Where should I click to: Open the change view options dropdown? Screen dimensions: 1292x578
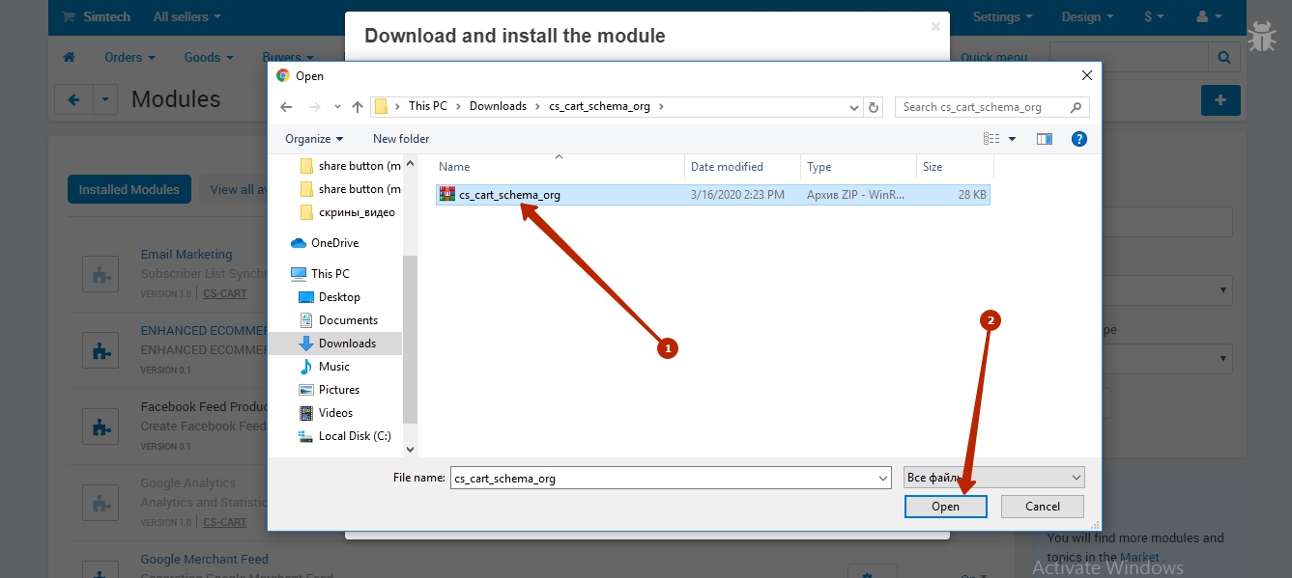pos(1012,139)
